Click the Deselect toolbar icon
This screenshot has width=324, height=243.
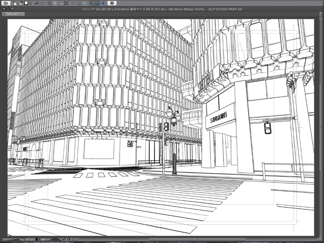pos(73,4)
